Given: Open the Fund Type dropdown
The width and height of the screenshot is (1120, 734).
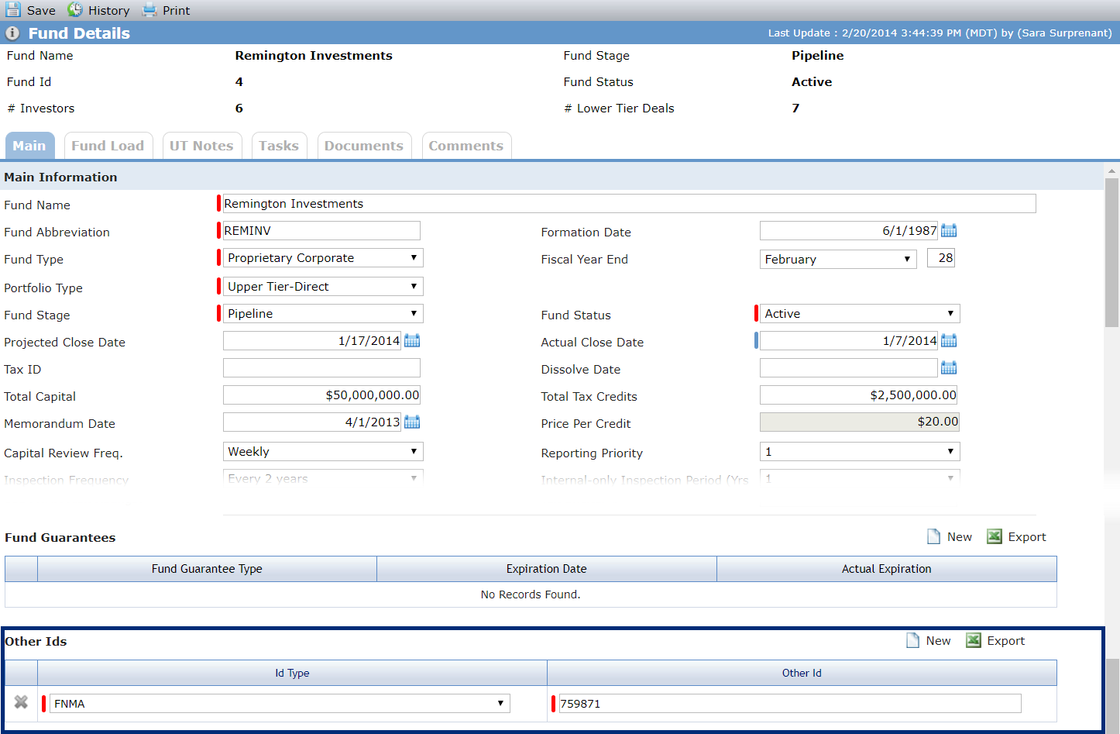Looking at the screenshot, I should [x=323, y=258].
